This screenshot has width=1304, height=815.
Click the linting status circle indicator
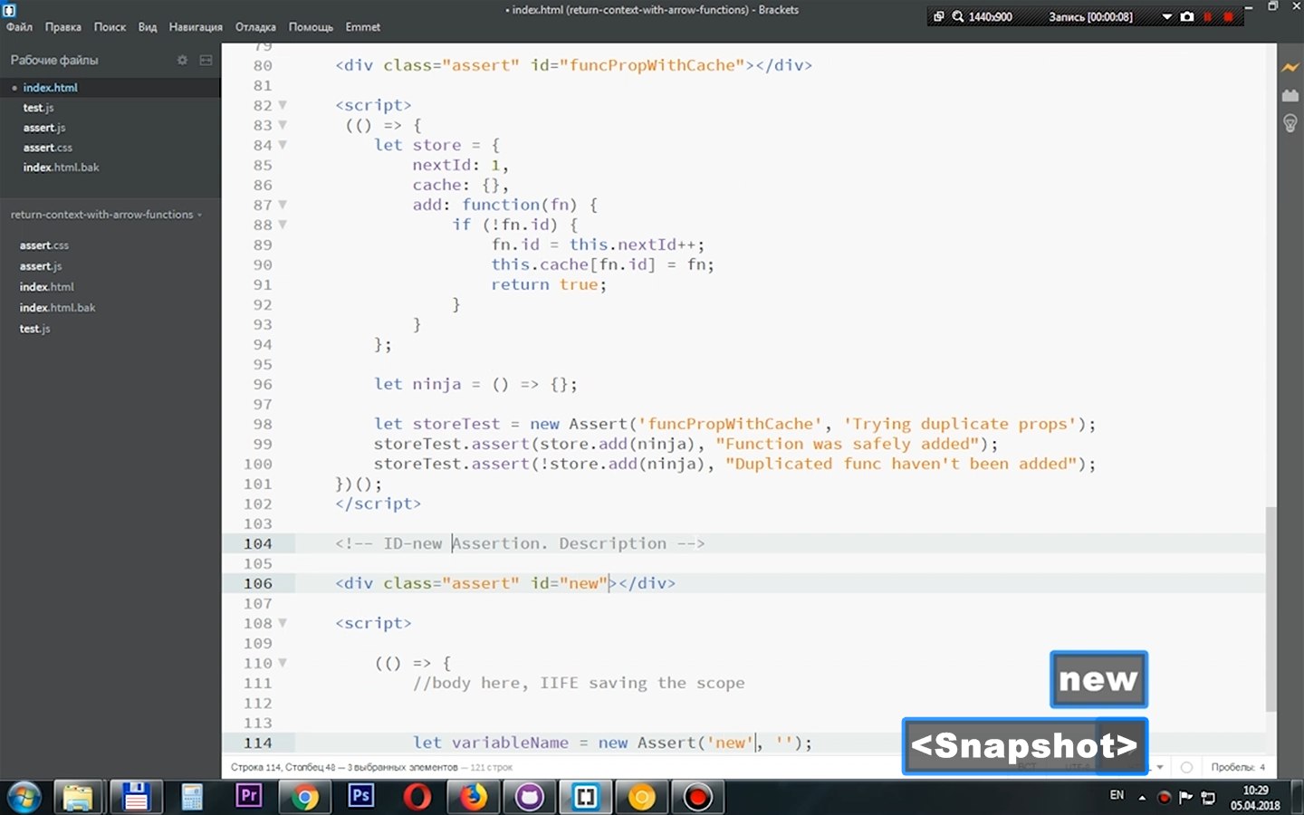point(1186,767)
